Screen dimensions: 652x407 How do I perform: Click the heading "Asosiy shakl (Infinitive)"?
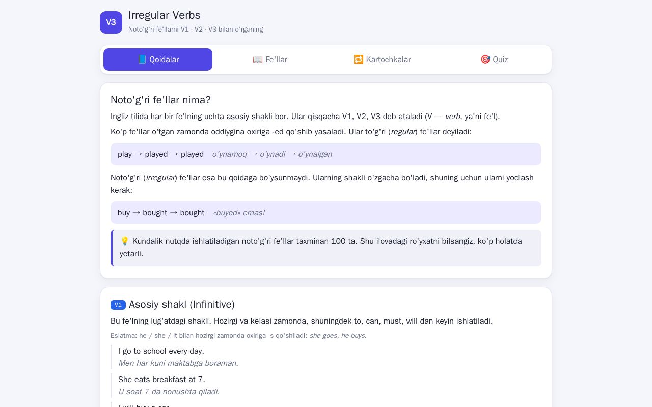pos(182,304)
